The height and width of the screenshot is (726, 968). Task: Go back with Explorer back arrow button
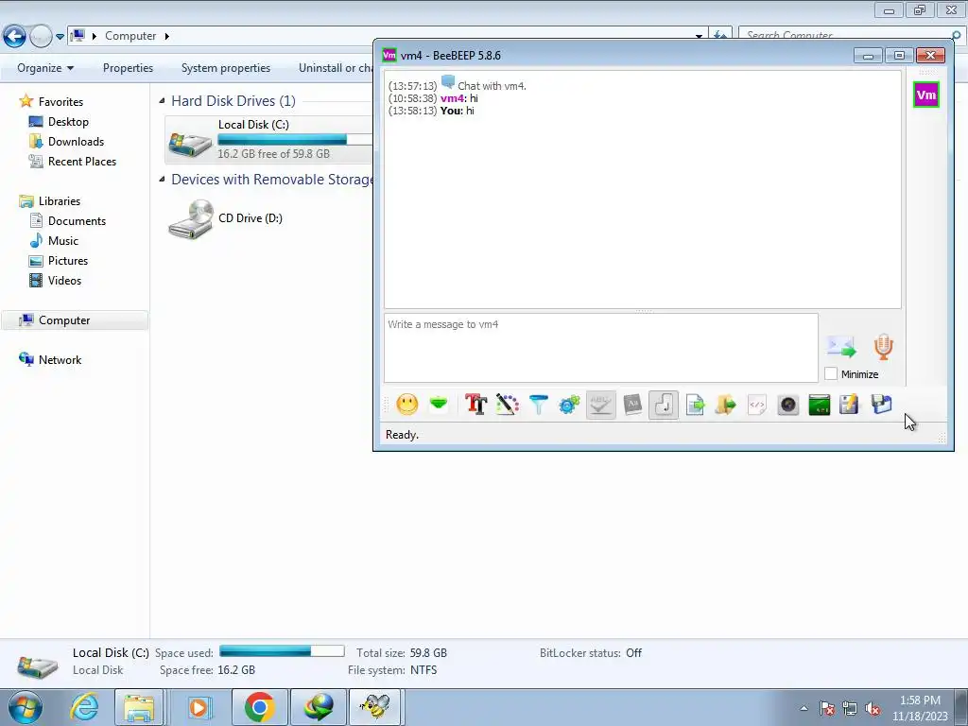(15, 36)
